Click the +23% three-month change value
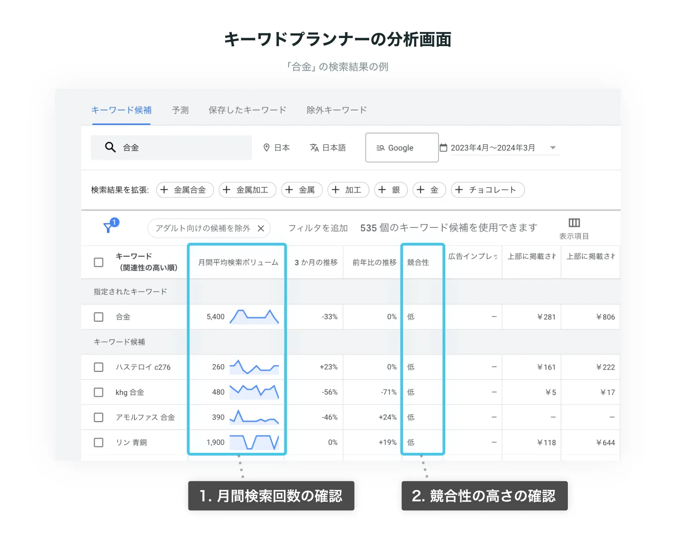 (329, 367)
